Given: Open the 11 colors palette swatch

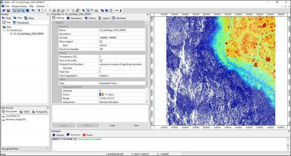Looking at the screenshot, I should (101, 94).
